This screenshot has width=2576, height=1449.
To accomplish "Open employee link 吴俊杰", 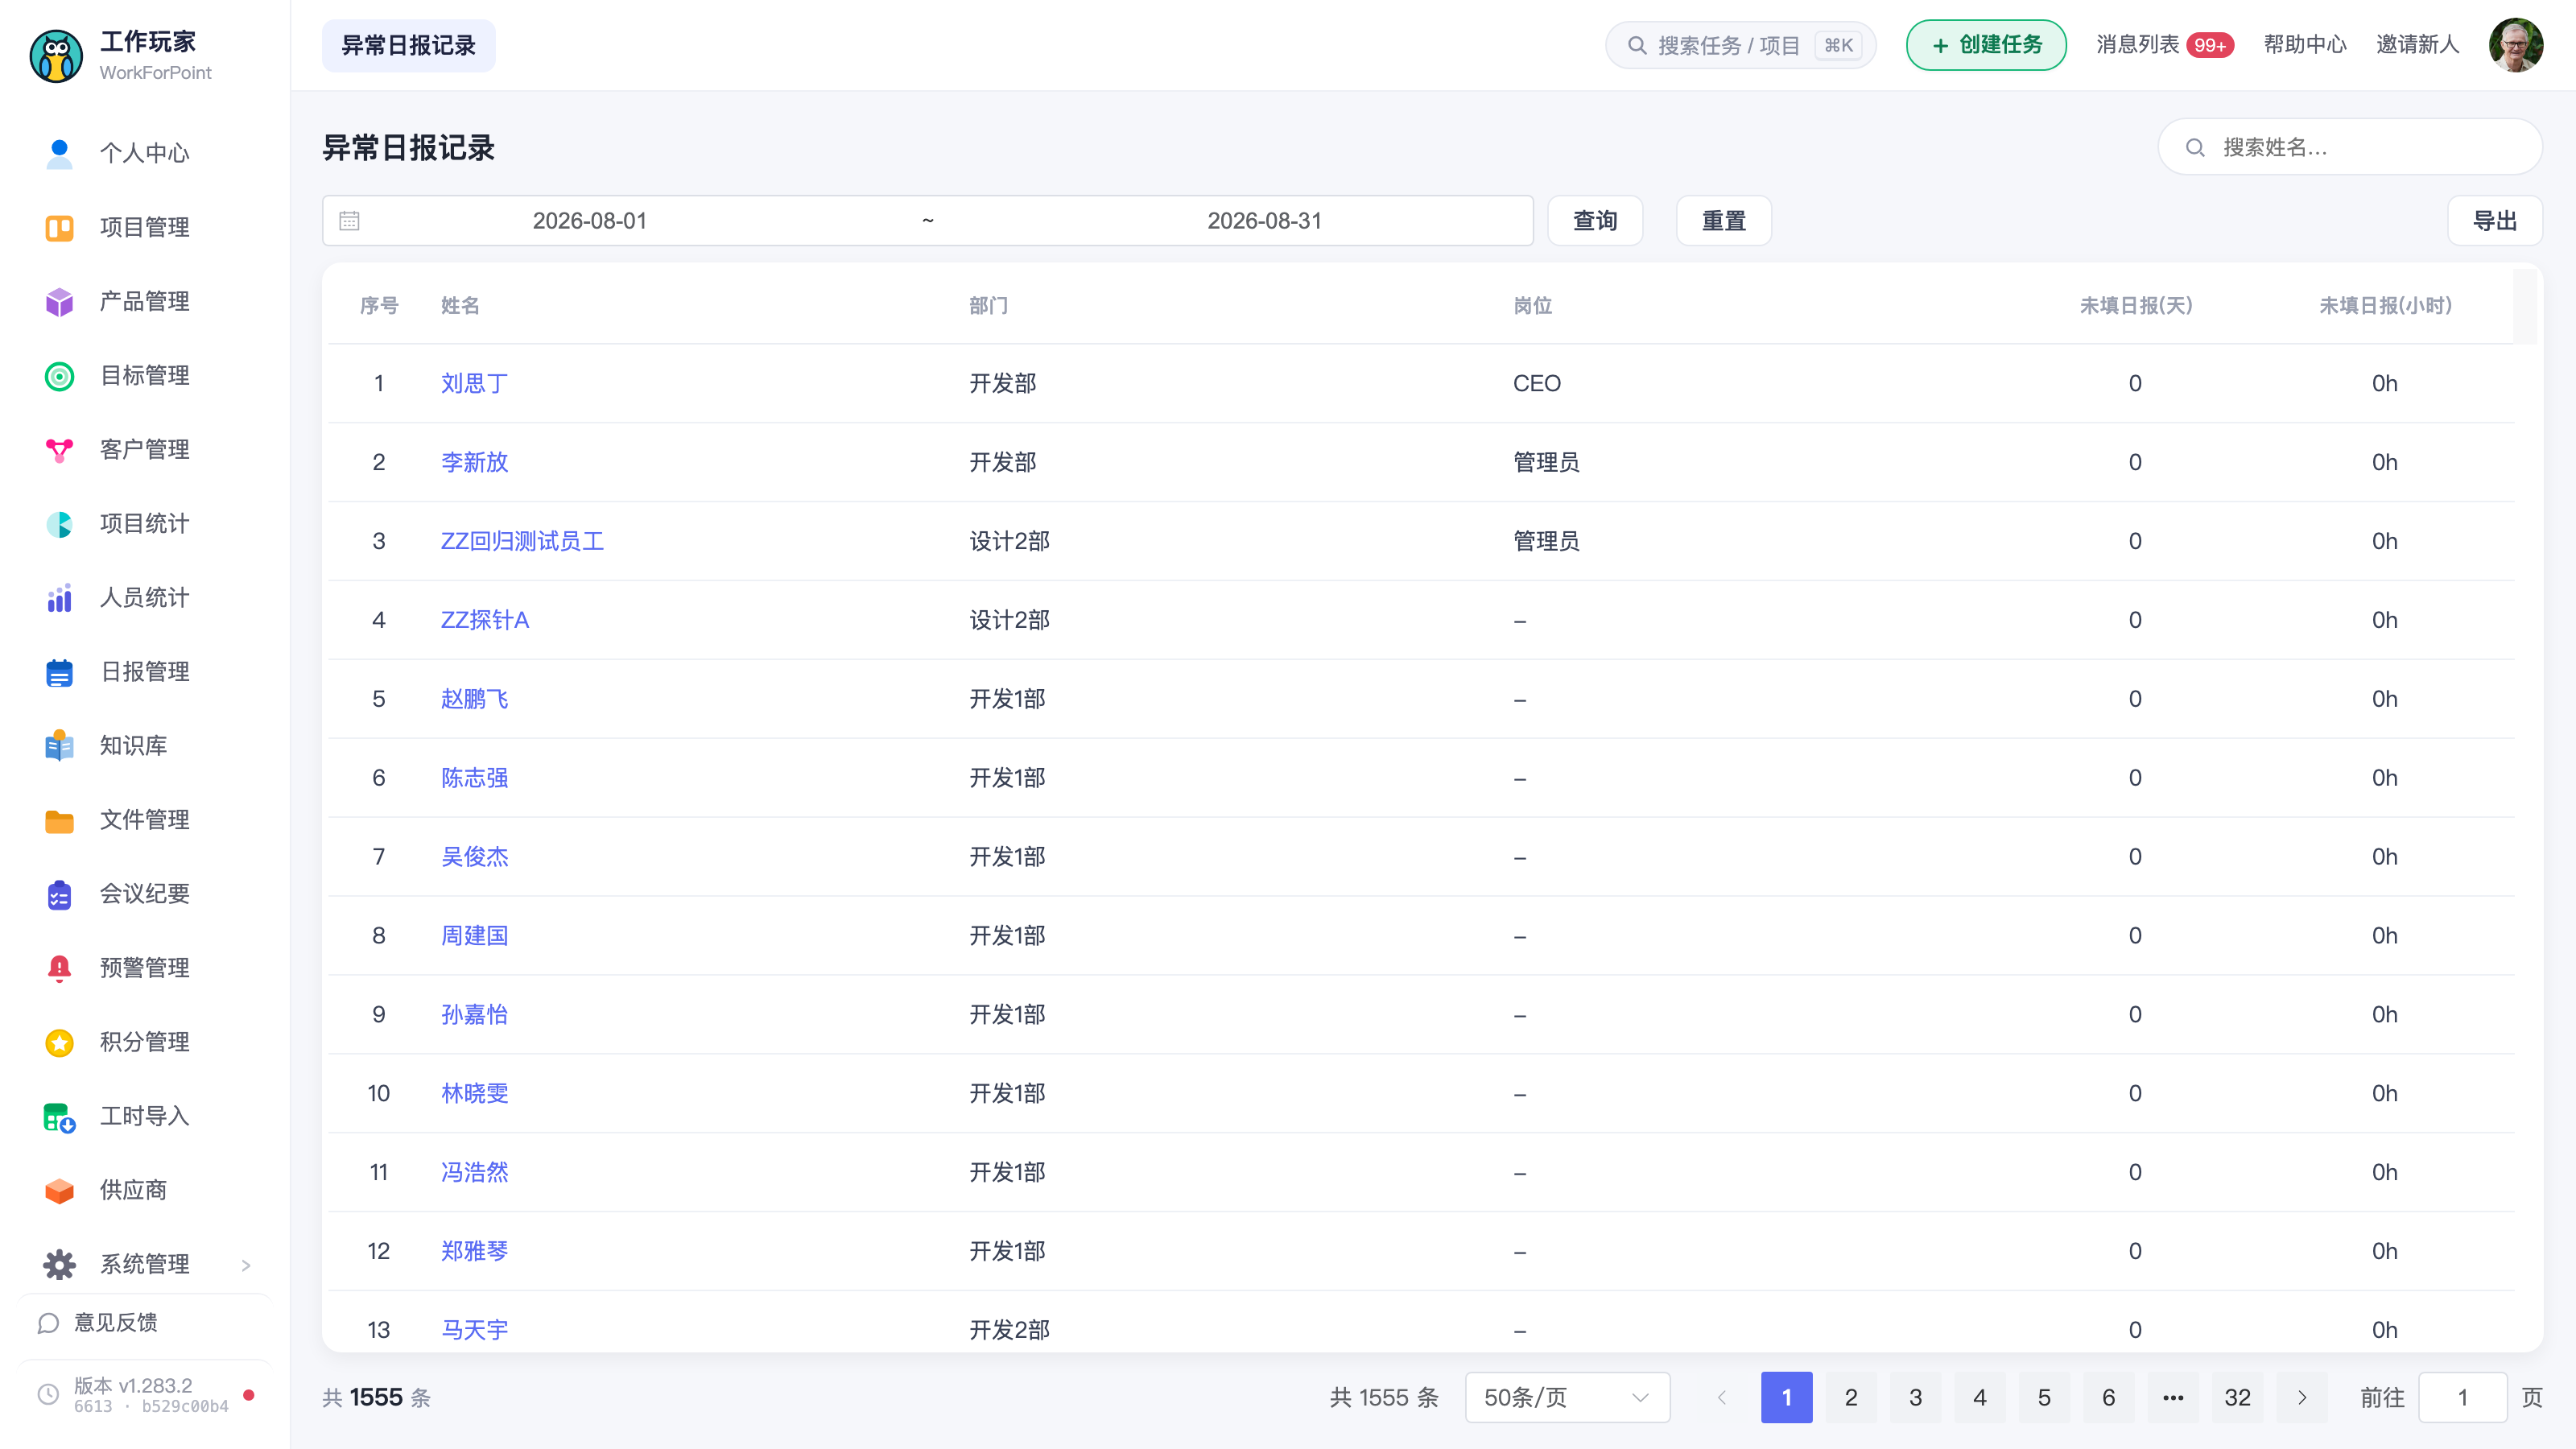I will [474, 857].
